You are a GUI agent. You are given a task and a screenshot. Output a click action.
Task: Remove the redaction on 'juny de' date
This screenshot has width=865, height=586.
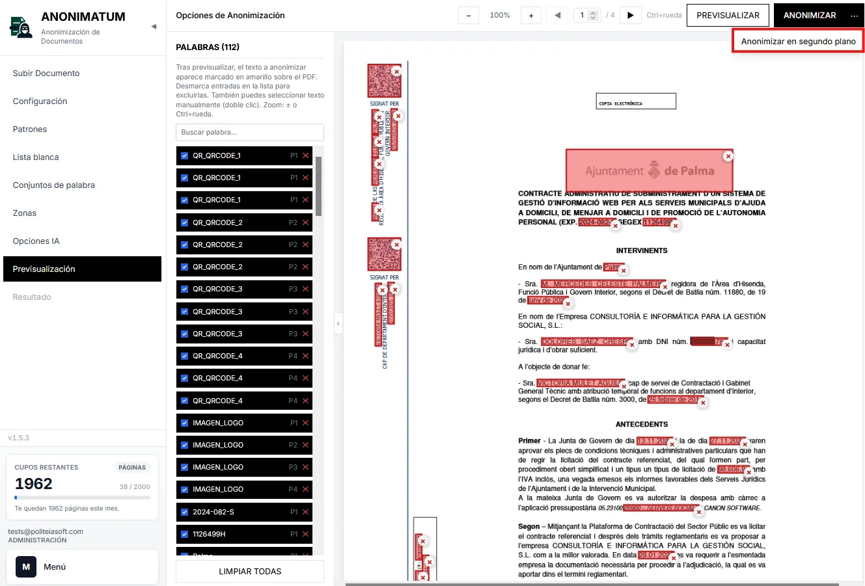(568, 304)
